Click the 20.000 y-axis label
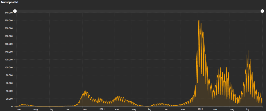Viewport: 266px width, 111px height. point(9,99)
